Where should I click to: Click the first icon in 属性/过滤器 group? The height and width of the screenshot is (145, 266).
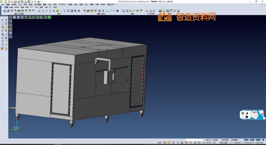pos(4,11)
